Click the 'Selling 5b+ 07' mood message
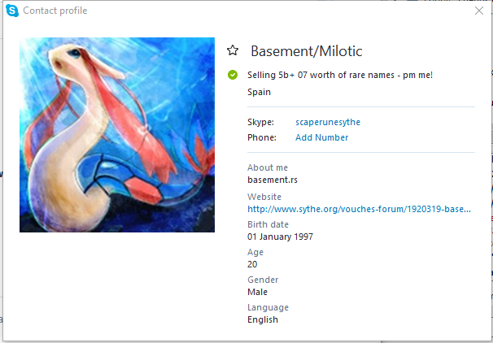 point(340,75)
